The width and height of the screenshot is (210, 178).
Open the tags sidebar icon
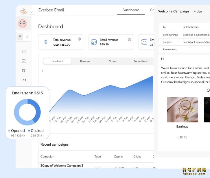pos(23,71)
